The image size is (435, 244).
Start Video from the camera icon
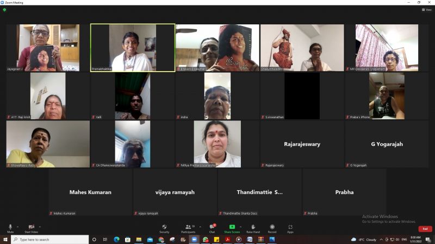pos(32,228)
